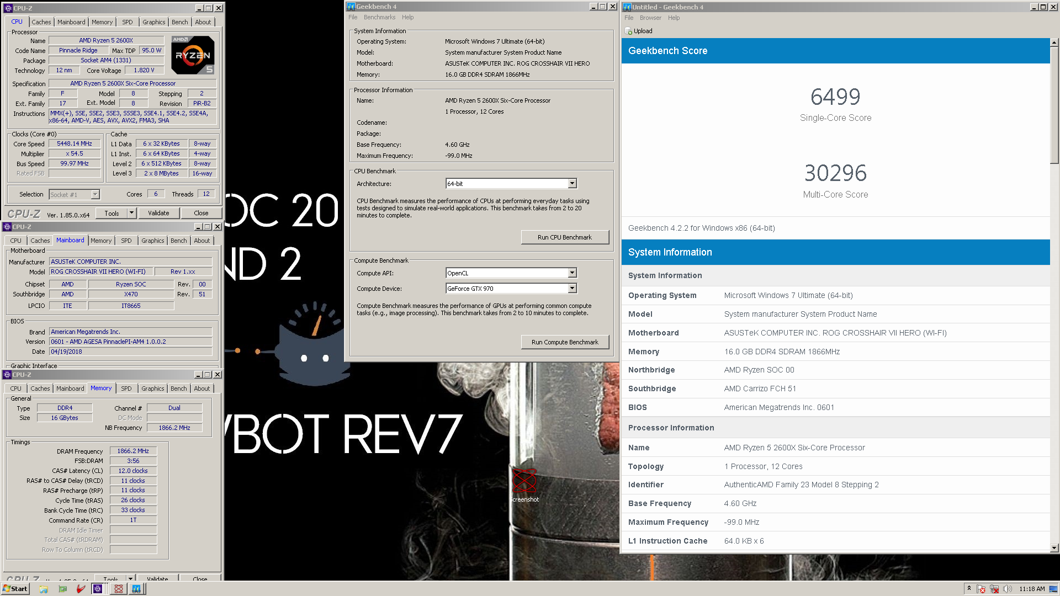The width and height of the screenshot is (1060, 596).
Task: Click the Upload icon in the Geekbench results window
Action: (628, 31)
